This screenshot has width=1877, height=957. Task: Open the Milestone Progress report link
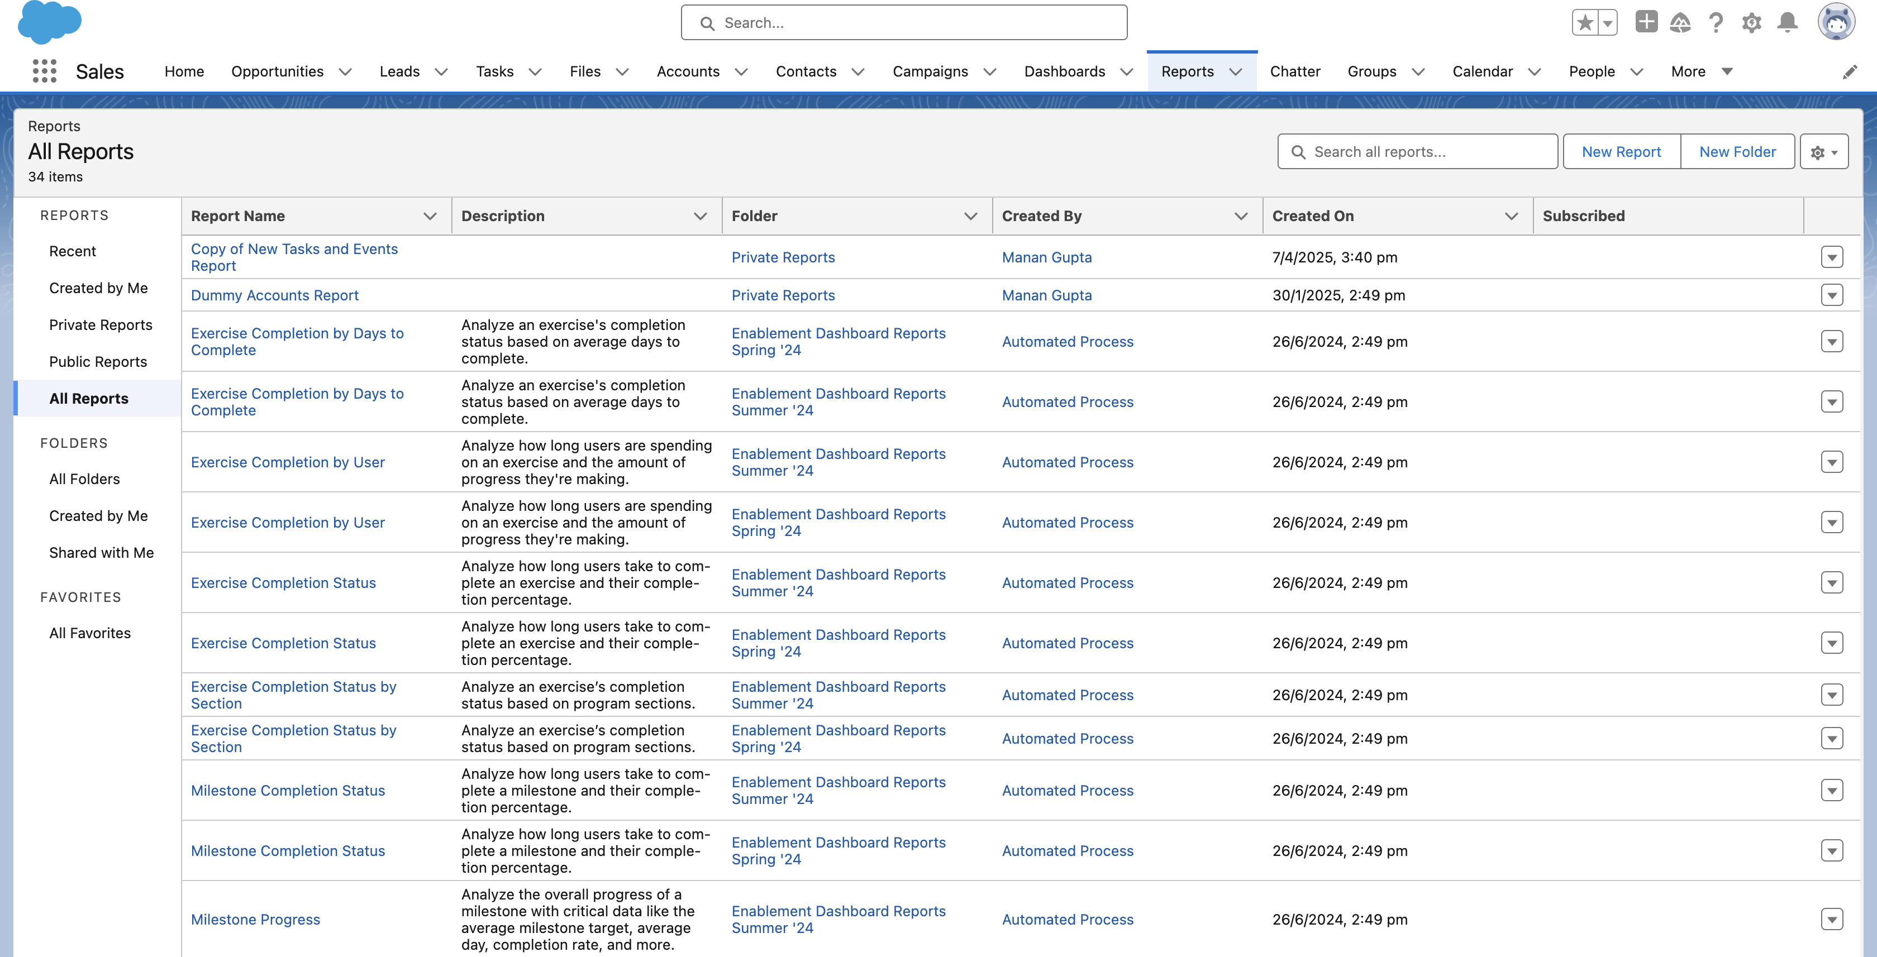point(255,919)
